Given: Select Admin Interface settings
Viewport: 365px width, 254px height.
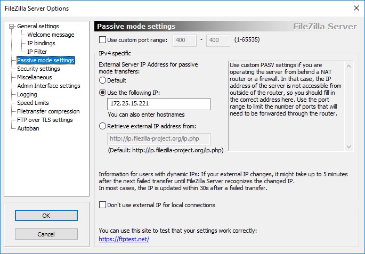Looking at the screenshot, I should point(48,86).
